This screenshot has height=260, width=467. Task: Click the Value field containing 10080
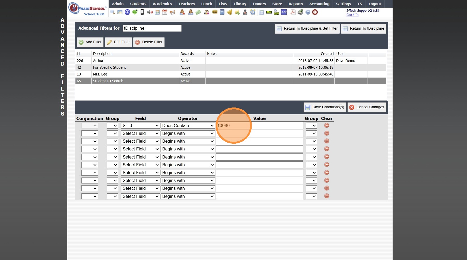259,126
